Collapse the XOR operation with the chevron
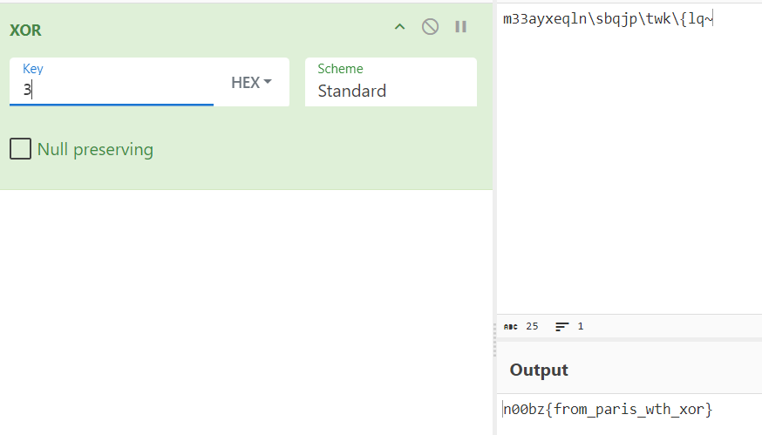 (x=399, y=27)
